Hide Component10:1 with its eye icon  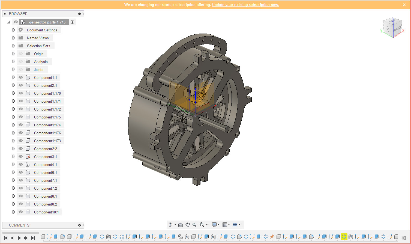pos(20,212)
